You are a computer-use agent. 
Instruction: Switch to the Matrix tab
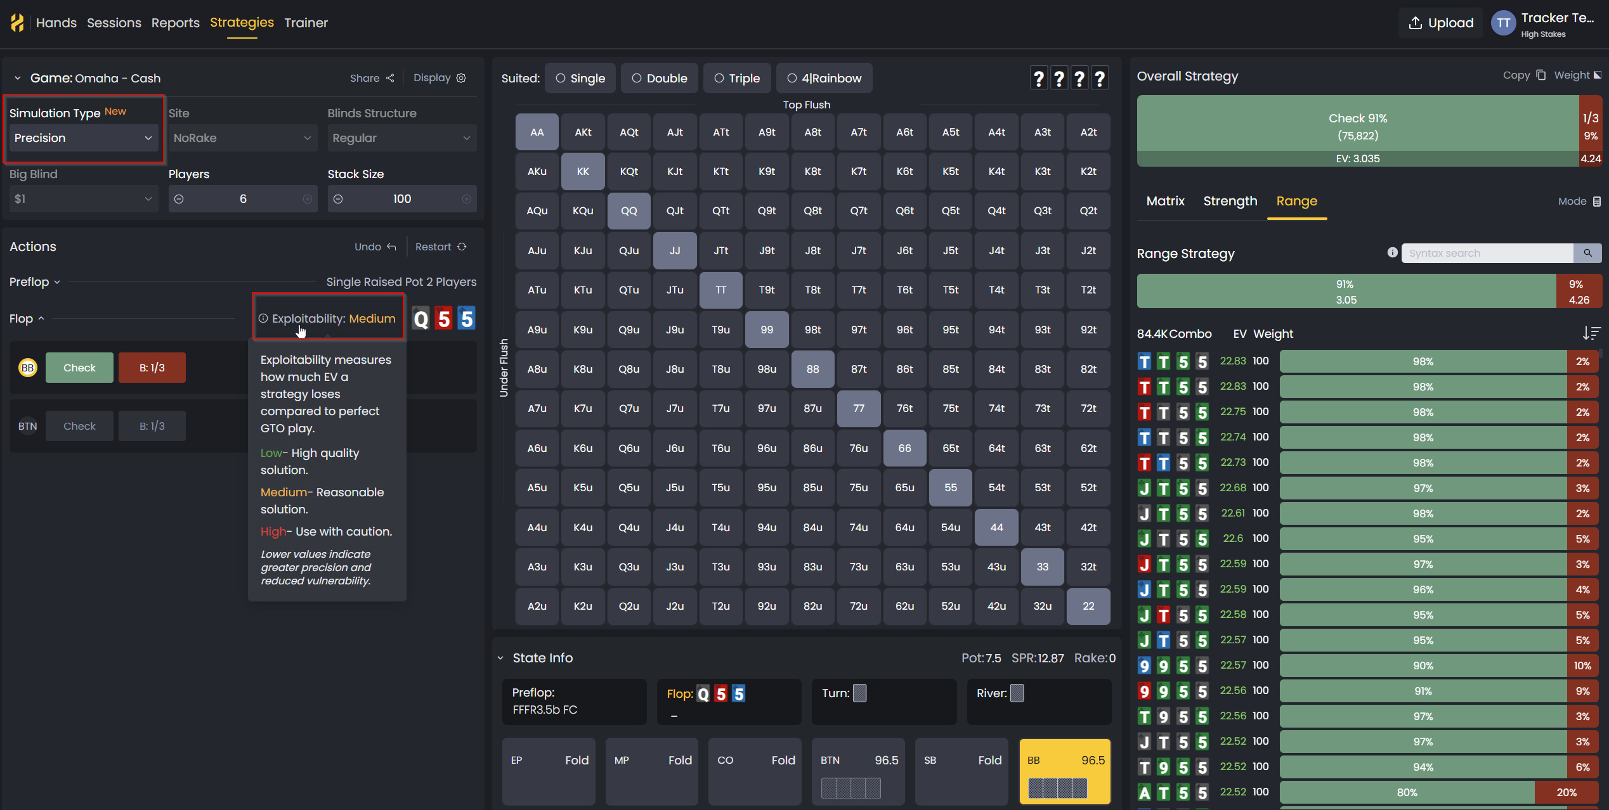[x=1165, y=201]
